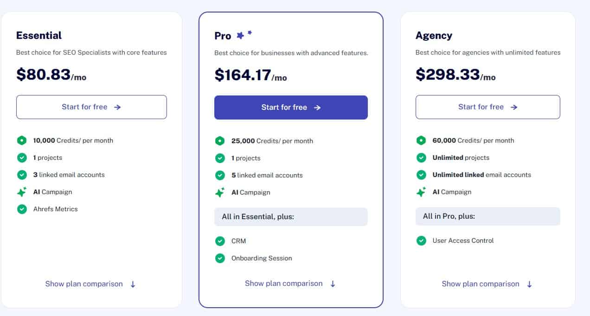This screenshot has height=316, width=590.
Task: Click the "All in Essential, plus:" banner
Action: point(291,217)
